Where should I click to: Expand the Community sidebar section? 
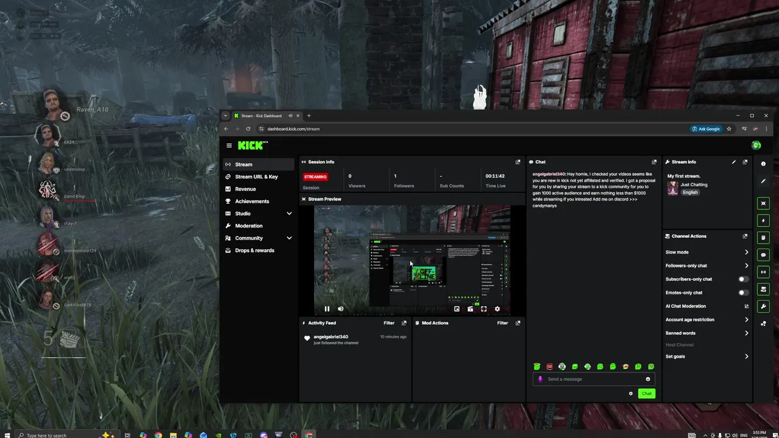click(289, 238)
